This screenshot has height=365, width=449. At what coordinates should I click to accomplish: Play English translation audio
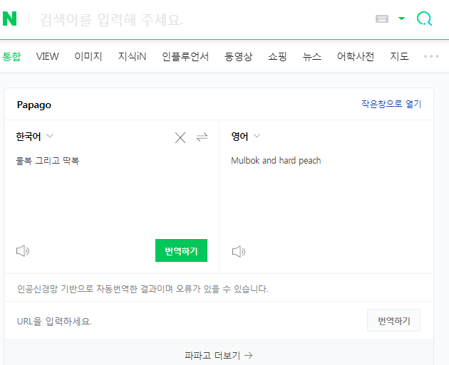(239, 252)
